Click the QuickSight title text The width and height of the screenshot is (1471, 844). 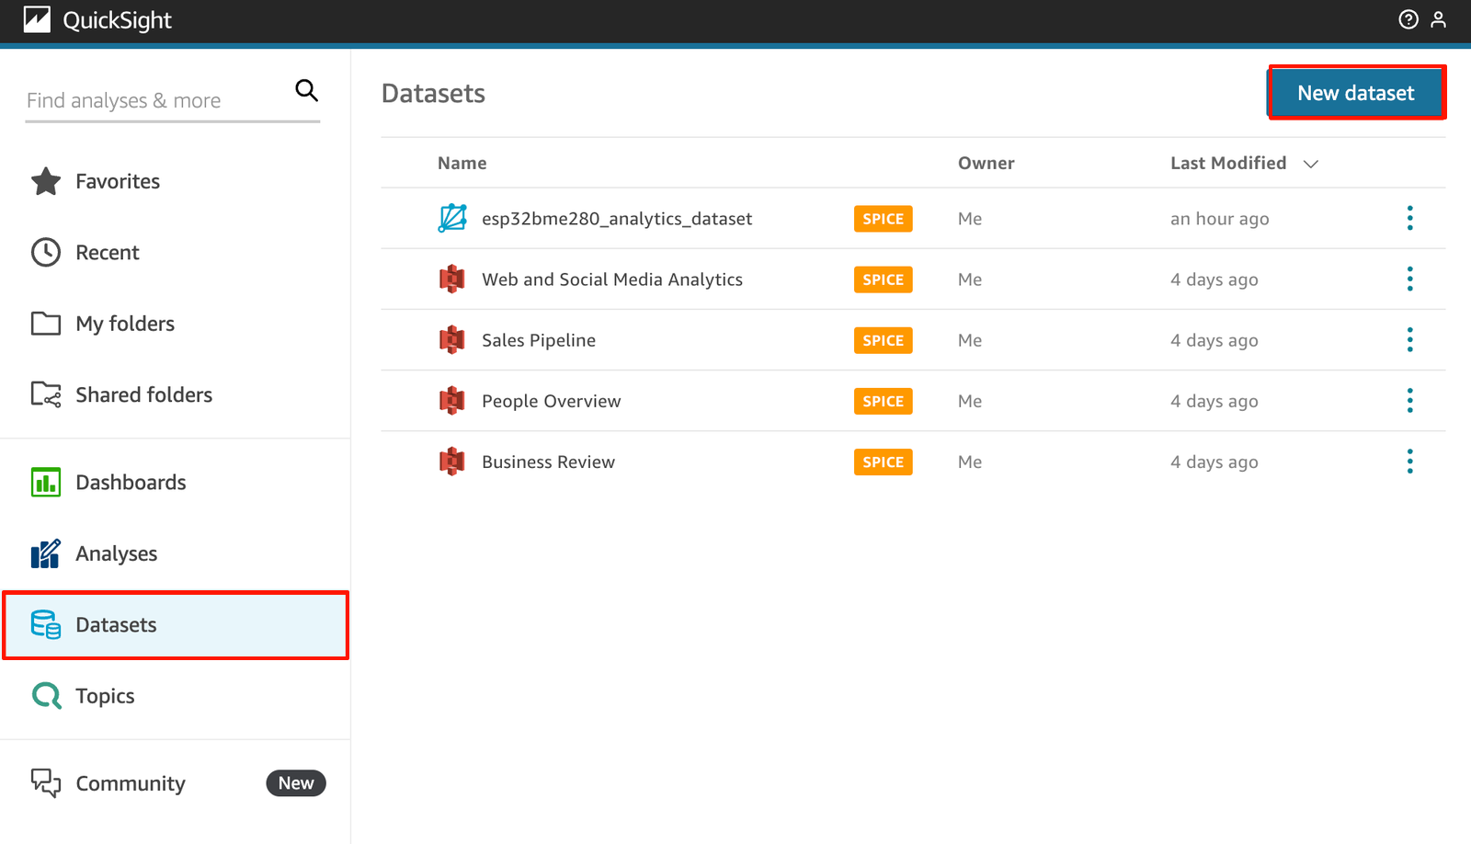click(x=117, y=20)
